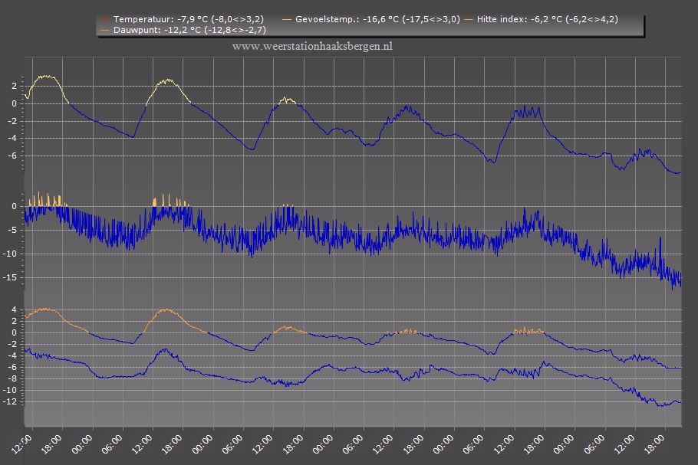The width and height of the screenshot is (698, 465).
Task: Click the 4 y-axis label
Action: [x=15, y=309]
